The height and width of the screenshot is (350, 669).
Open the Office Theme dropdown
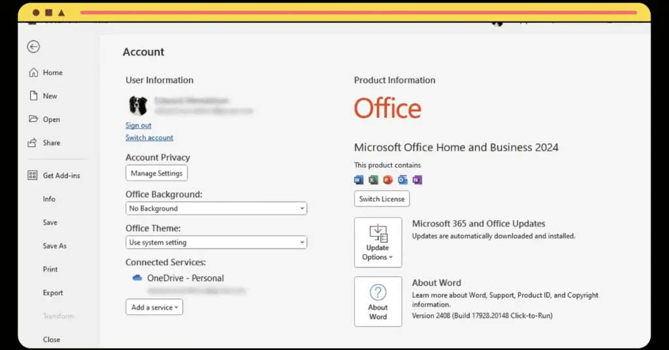216,242
